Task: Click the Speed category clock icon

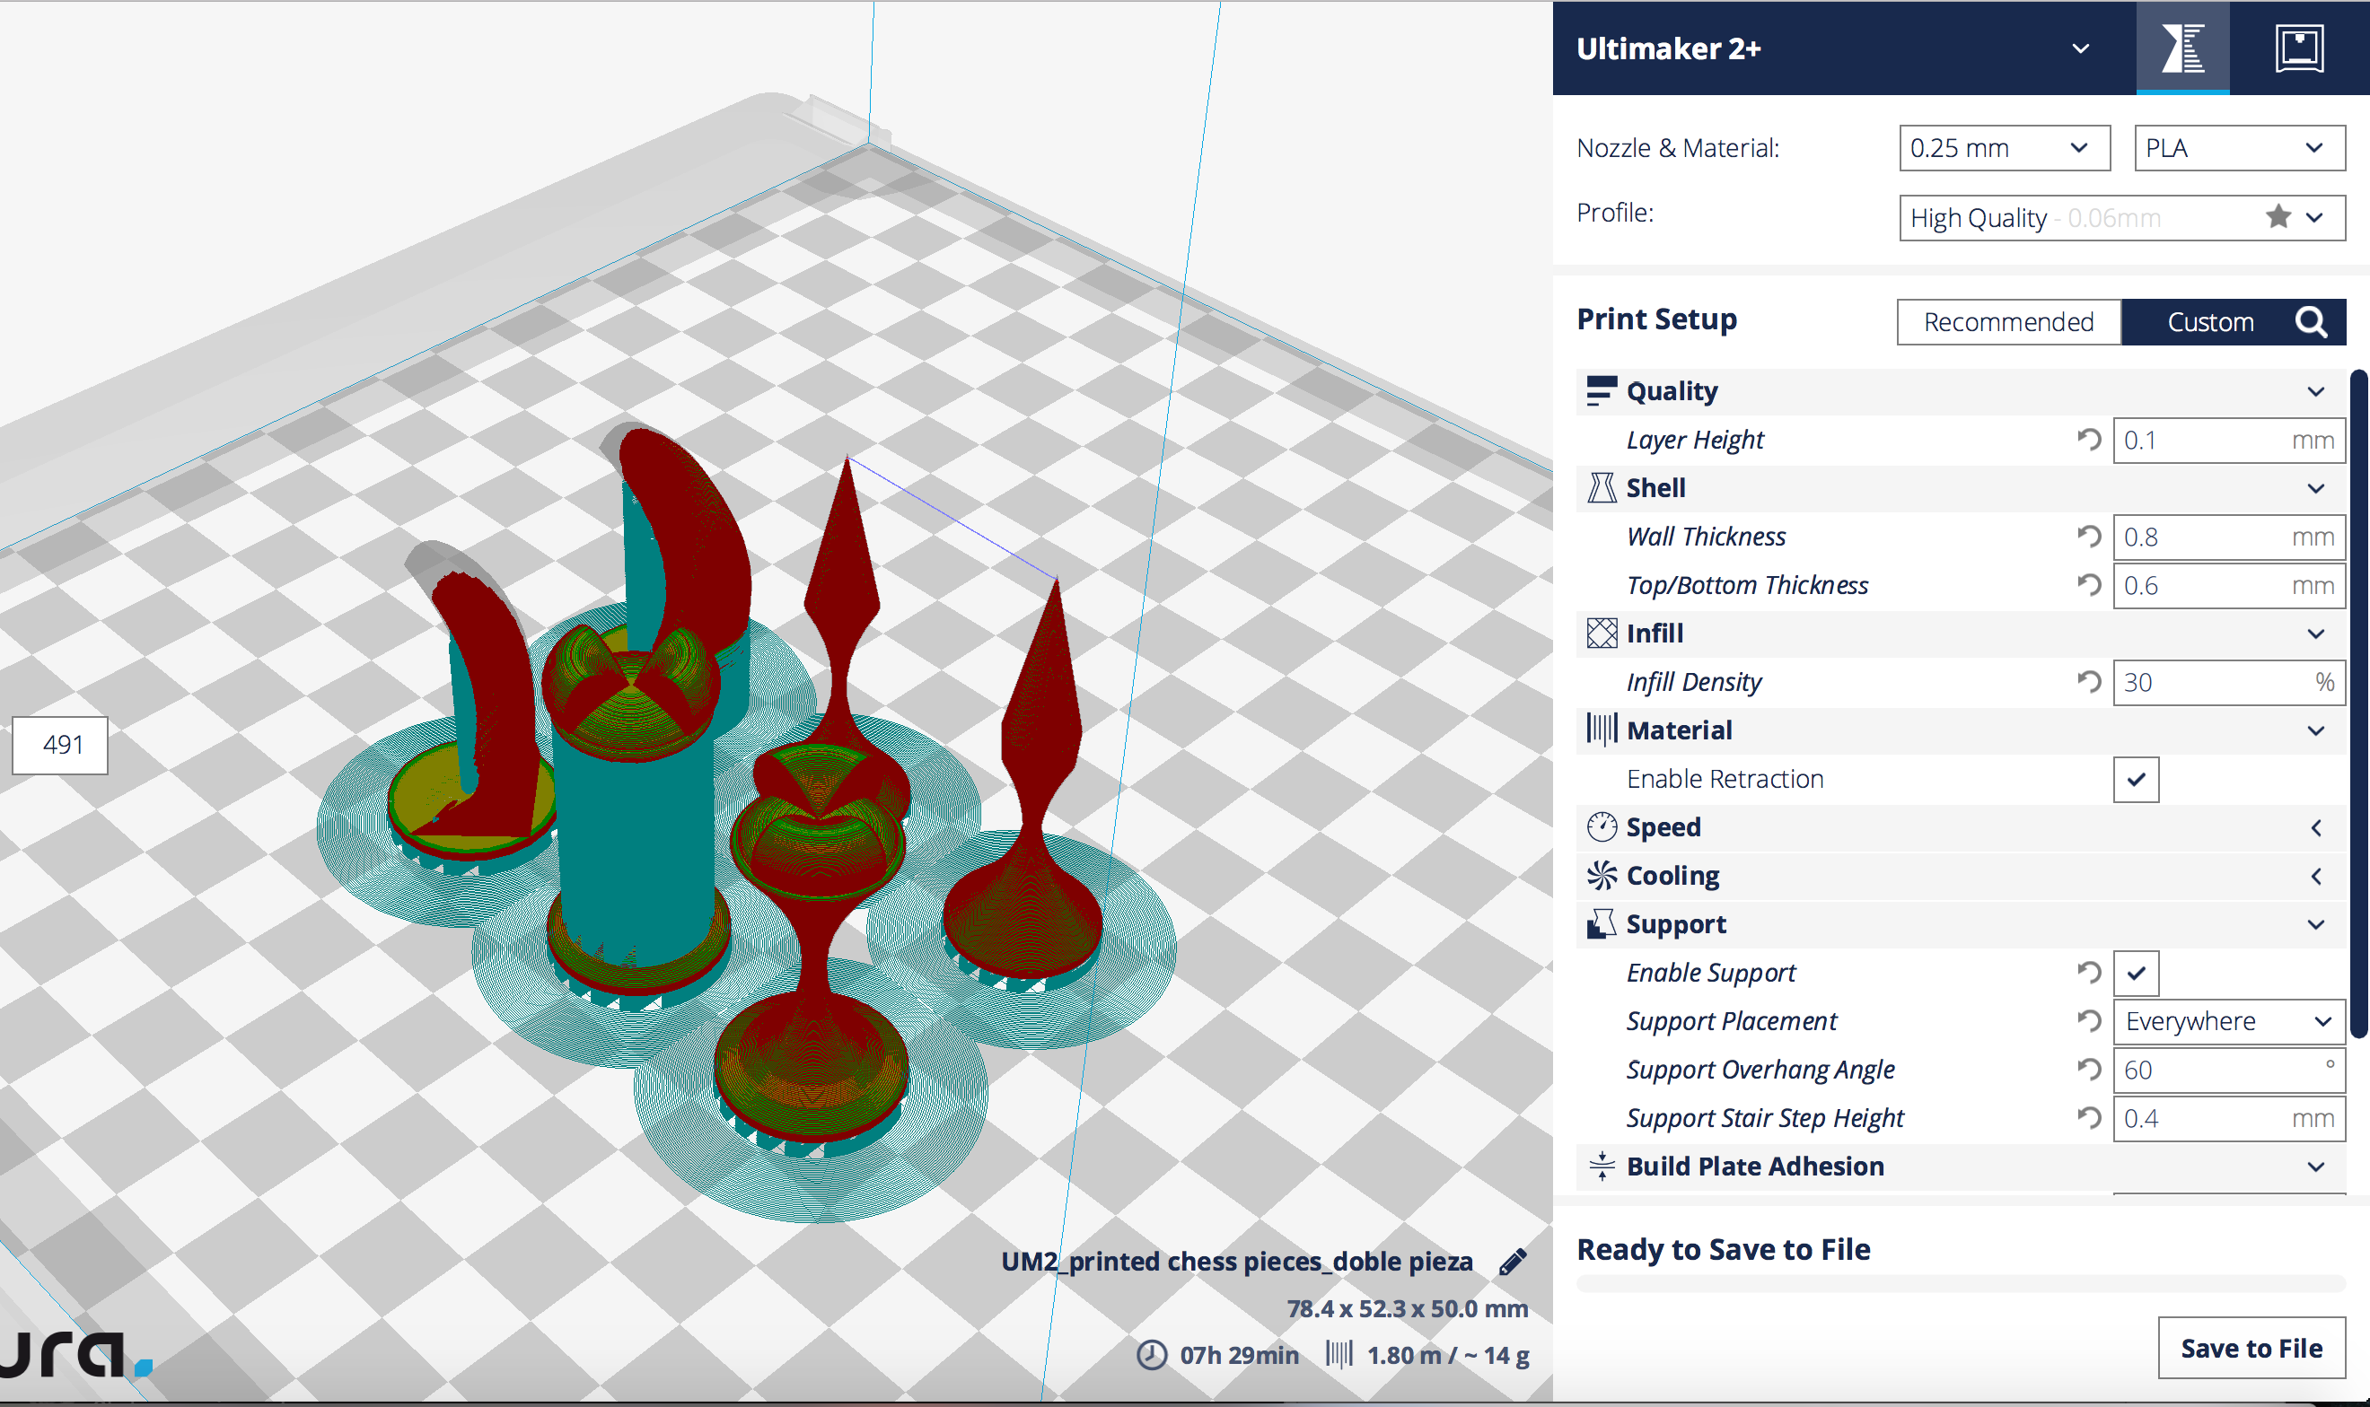Action: 1601,826
